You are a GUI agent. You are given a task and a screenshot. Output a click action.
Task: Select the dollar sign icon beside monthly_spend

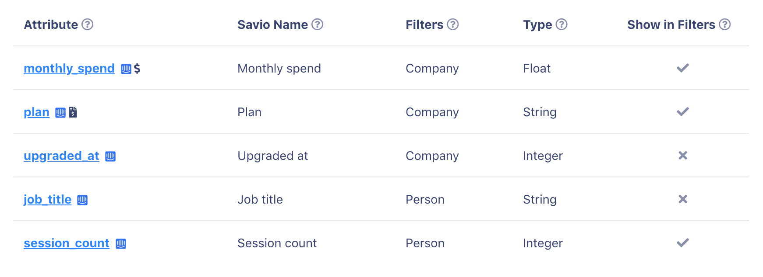(137, 69)
